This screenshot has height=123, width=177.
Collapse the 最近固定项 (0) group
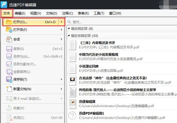pos(69,28)
